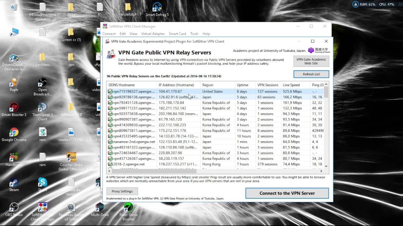Image resolution: width=403 pixels, height=226 pixels.
Task: Click server icon of vpn929786136 row
Action: 110,97
